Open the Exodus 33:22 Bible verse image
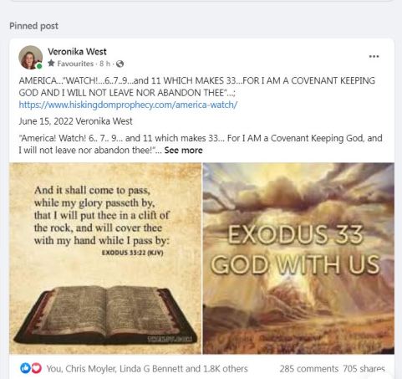402x379 pixels. (x=105, y=259)
